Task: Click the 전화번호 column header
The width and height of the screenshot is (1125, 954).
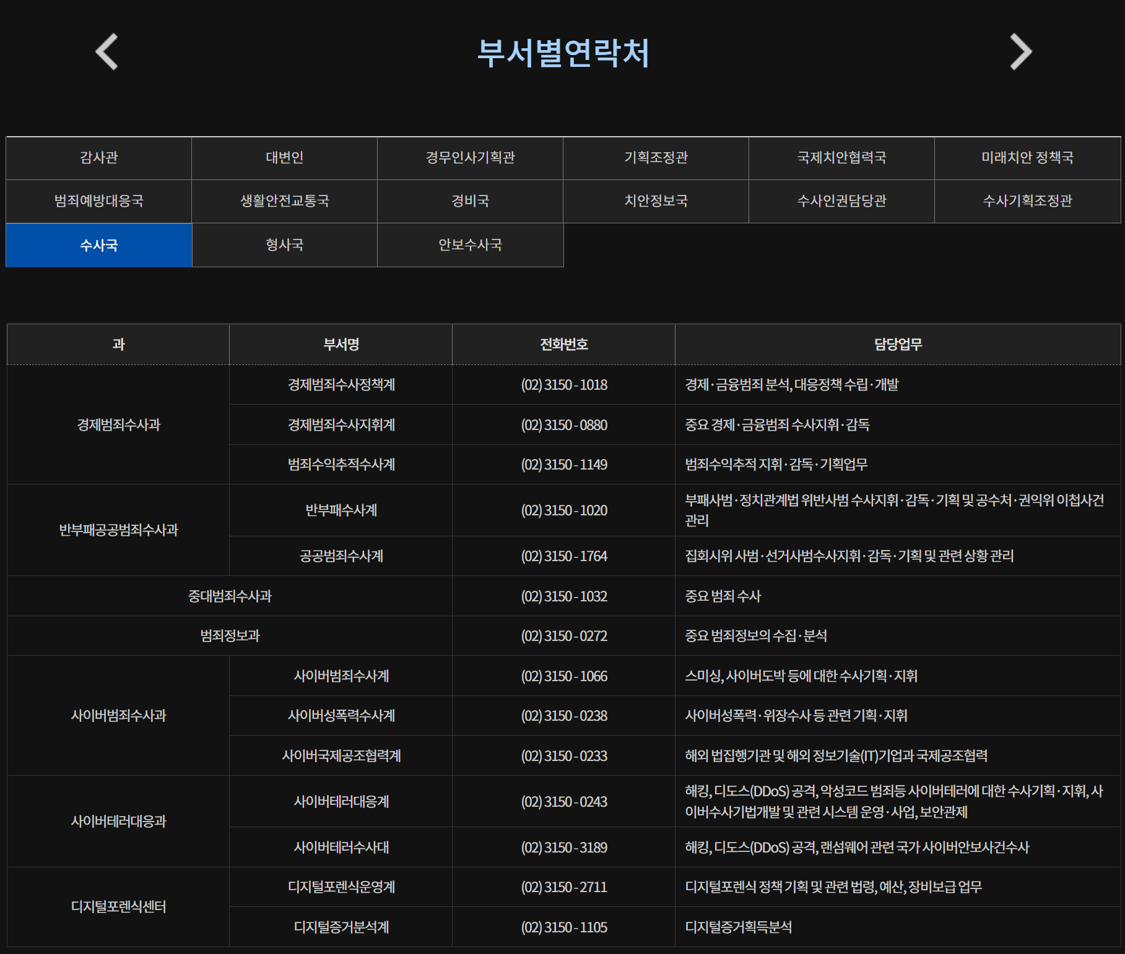Action: 564,345
